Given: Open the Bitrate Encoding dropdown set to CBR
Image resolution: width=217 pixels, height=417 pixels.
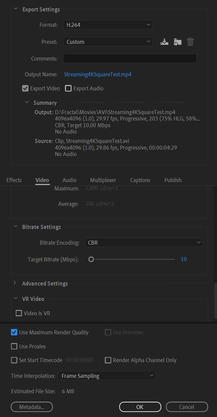Looking at the screenshot, I should click(144, 242).
